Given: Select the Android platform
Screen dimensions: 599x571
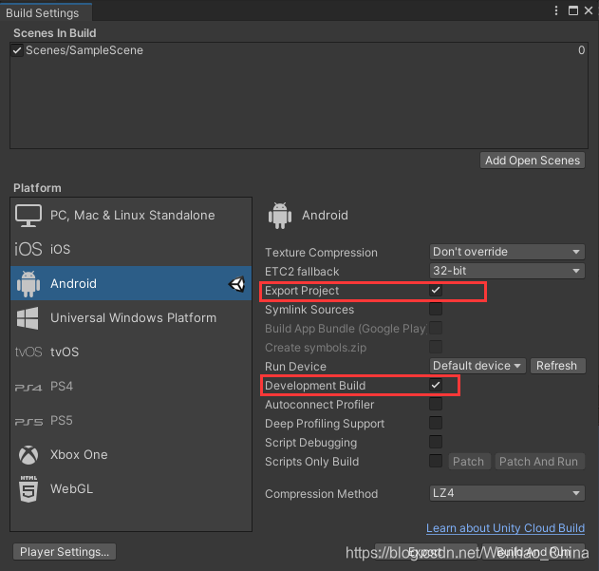Looking at the screenshot, I should (x=131, y=283).
